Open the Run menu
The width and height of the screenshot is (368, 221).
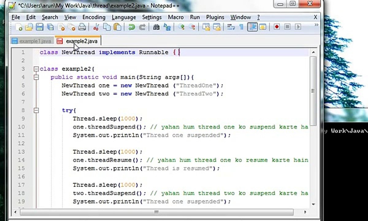[x=195, y=17]
